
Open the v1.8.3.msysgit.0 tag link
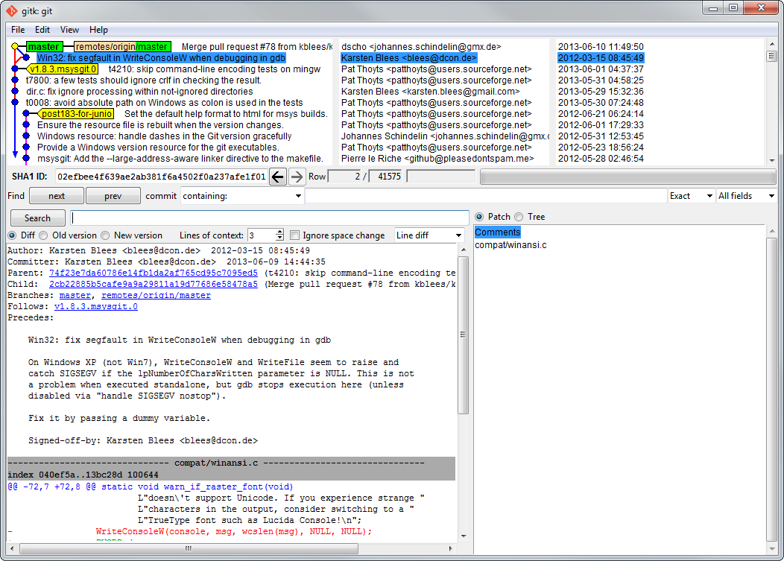point(95,305)
